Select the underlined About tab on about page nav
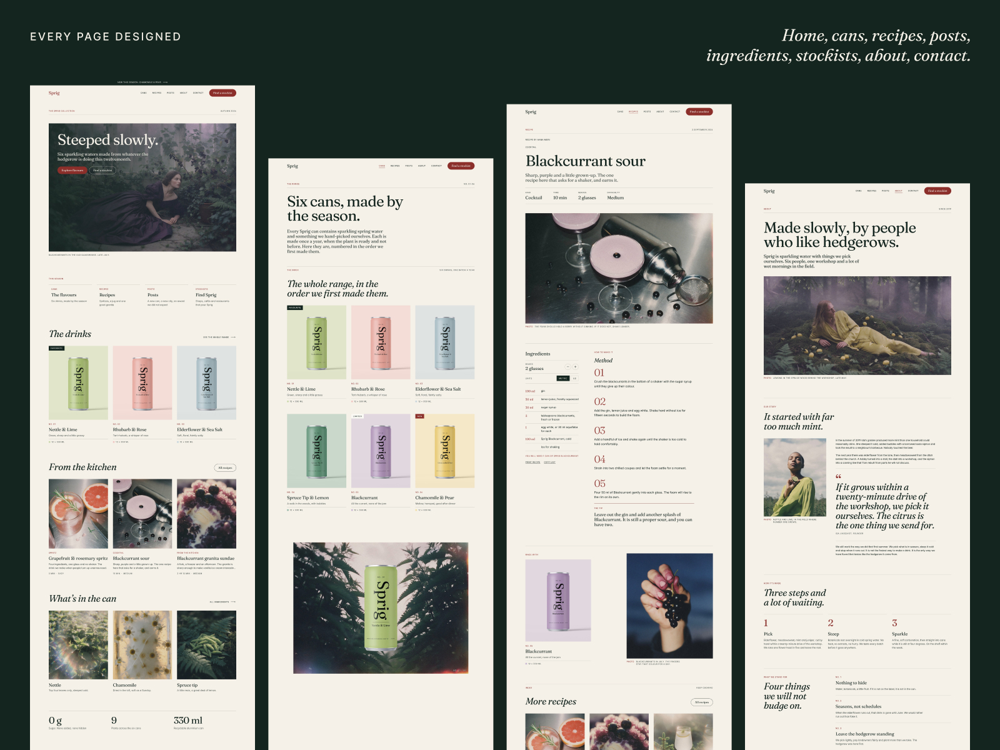Screen dimensions: 1000x750 click(898, 191)
